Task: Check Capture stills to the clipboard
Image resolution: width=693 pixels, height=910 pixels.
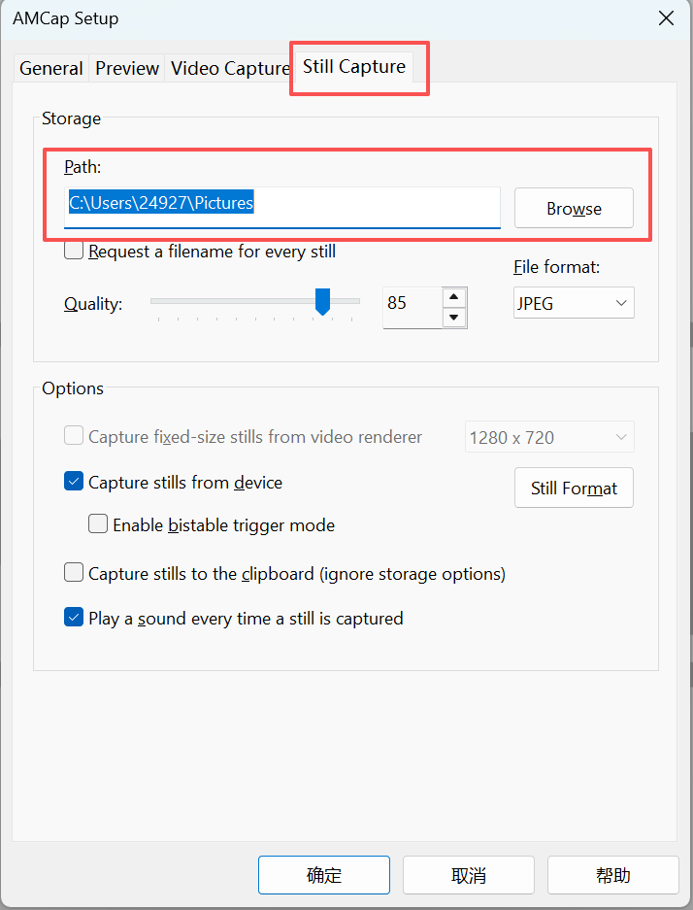Action: [x=74, y=572]
